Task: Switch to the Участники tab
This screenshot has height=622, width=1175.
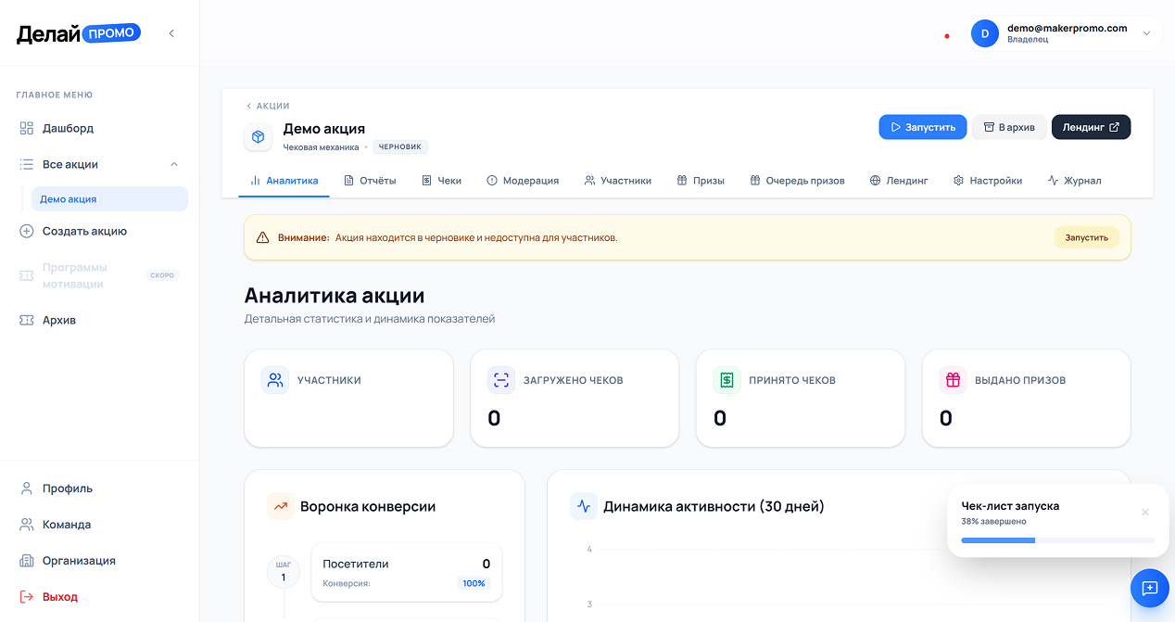Action: pos(618,181)
